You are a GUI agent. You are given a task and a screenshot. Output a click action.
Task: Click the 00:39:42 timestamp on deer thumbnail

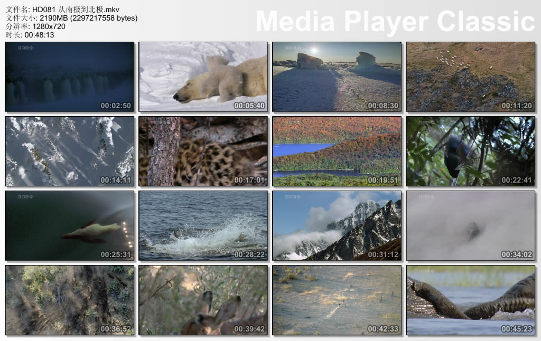248,329
